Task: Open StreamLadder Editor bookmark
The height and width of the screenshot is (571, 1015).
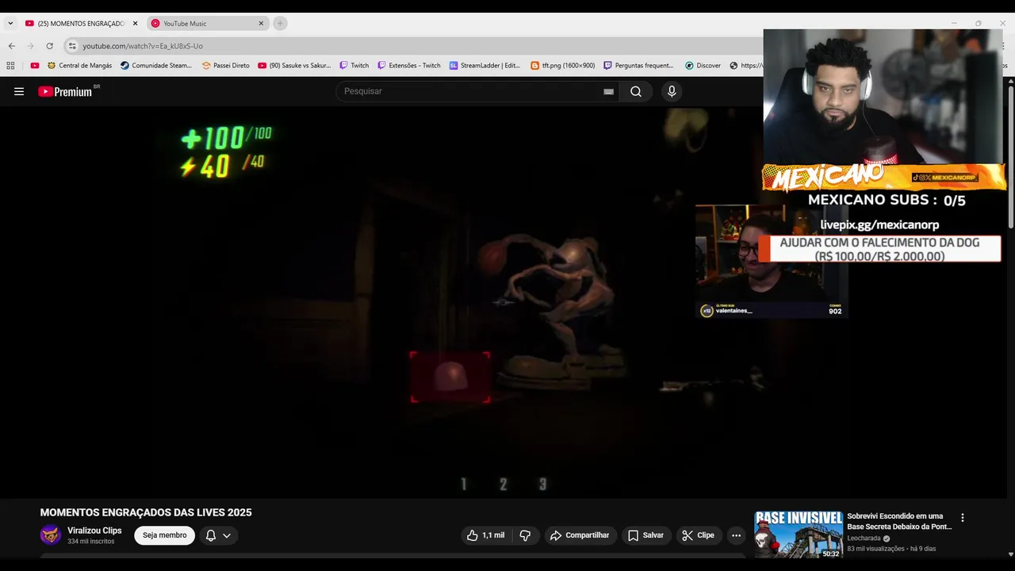Action: coord(485,66)
